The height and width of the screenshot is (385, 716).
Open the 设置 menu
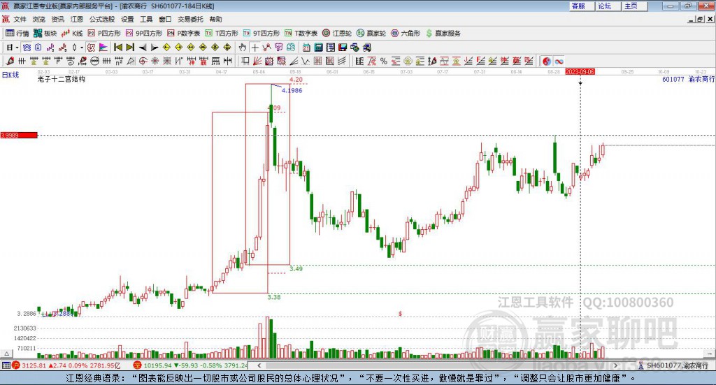(x=127, y=19)
